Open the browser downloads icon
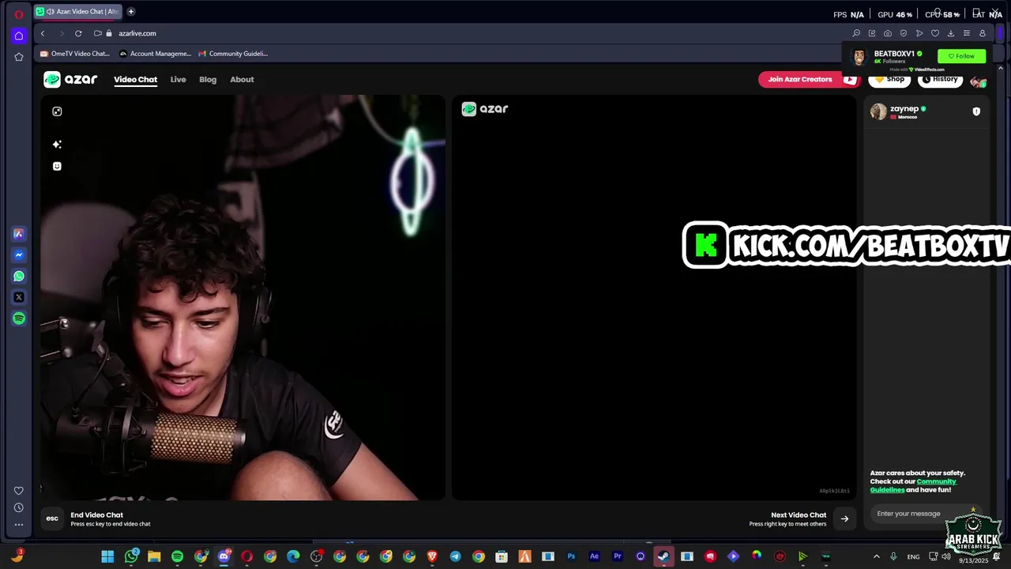 tap(951, 33)
